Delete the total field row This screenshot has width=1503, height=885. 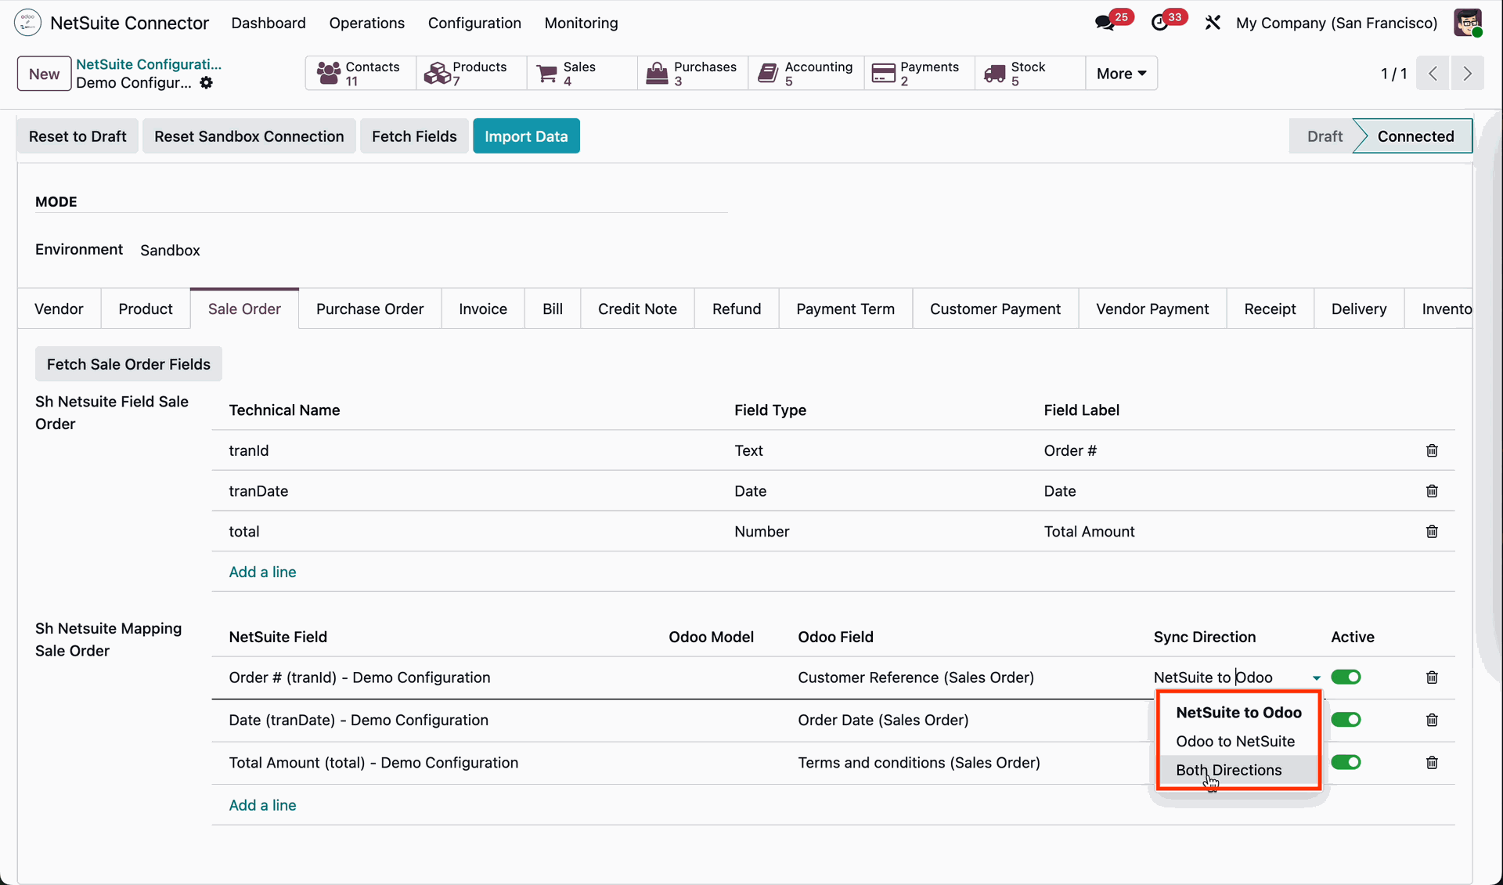[x=1432, y=532]
